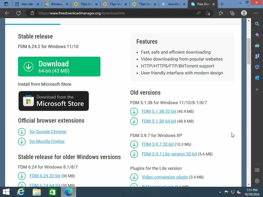The width and height of the screenshot is (263, 197).
Task: Click the page vertical scrollbar thumb
Action: 249,51
